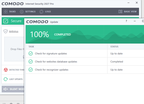Click the Last Update refresh icon
The image size is (144, 104).
tap(6, 79)
